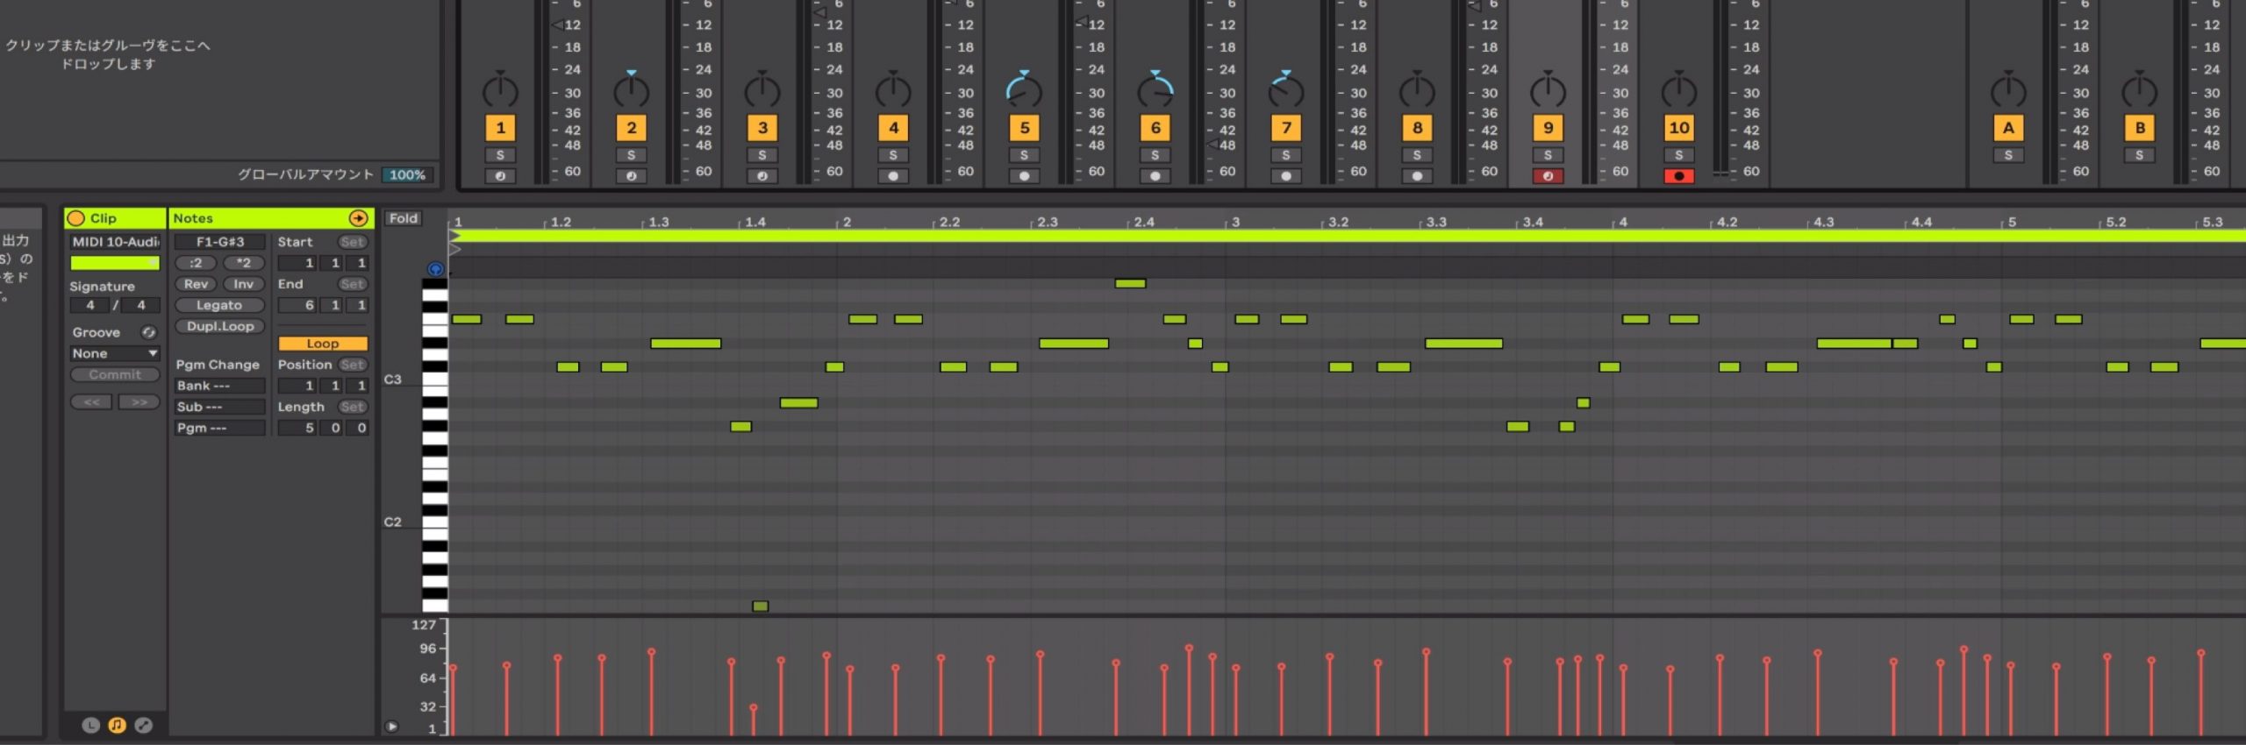Show the Envelopes box icon
The width and height of the screenshot is (2246, 745).
(143, 725)
